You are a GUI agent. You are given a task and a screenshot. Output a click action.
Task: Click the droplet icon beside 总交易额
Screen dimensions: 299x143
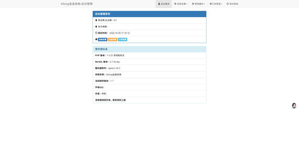click(x=96, y=27)
